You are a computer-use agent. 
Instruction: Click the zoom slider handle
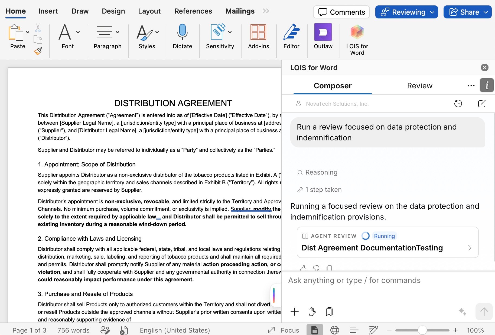click(422, 330)
